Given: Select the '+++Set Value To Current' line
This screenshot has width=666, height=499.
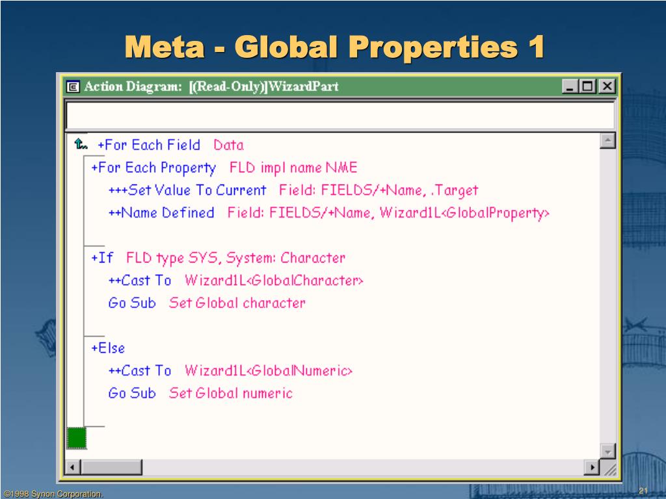Looking at the screenshot, I should (187, 190).
